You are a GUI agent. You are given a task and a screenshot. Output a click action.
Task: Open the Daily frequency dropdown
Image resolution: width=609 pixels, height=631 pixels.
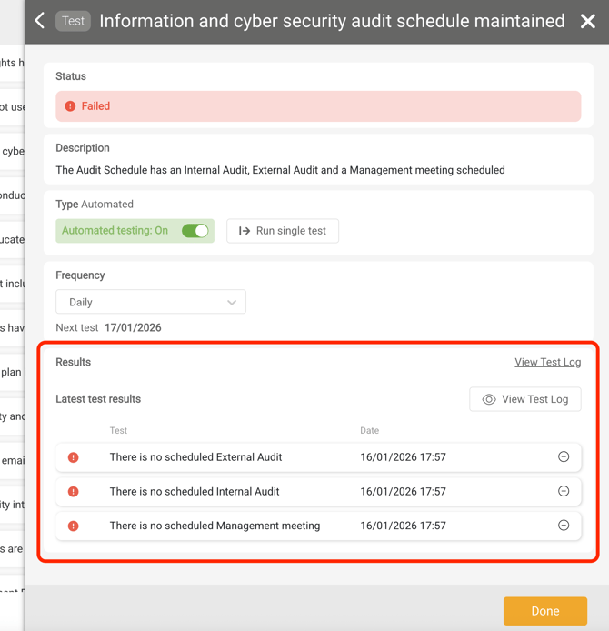tap(151, 302)
